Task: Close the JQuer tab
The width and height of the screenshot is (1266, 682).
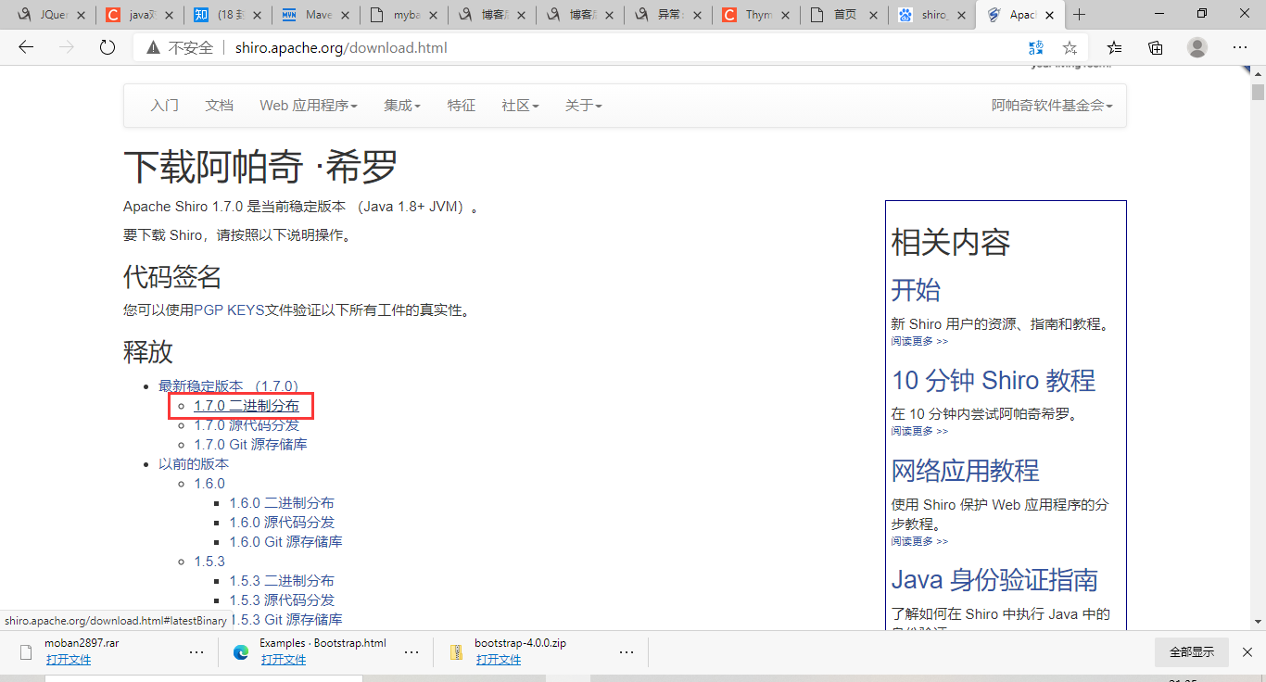Action: pyautogui.click(x=81, y=15)
